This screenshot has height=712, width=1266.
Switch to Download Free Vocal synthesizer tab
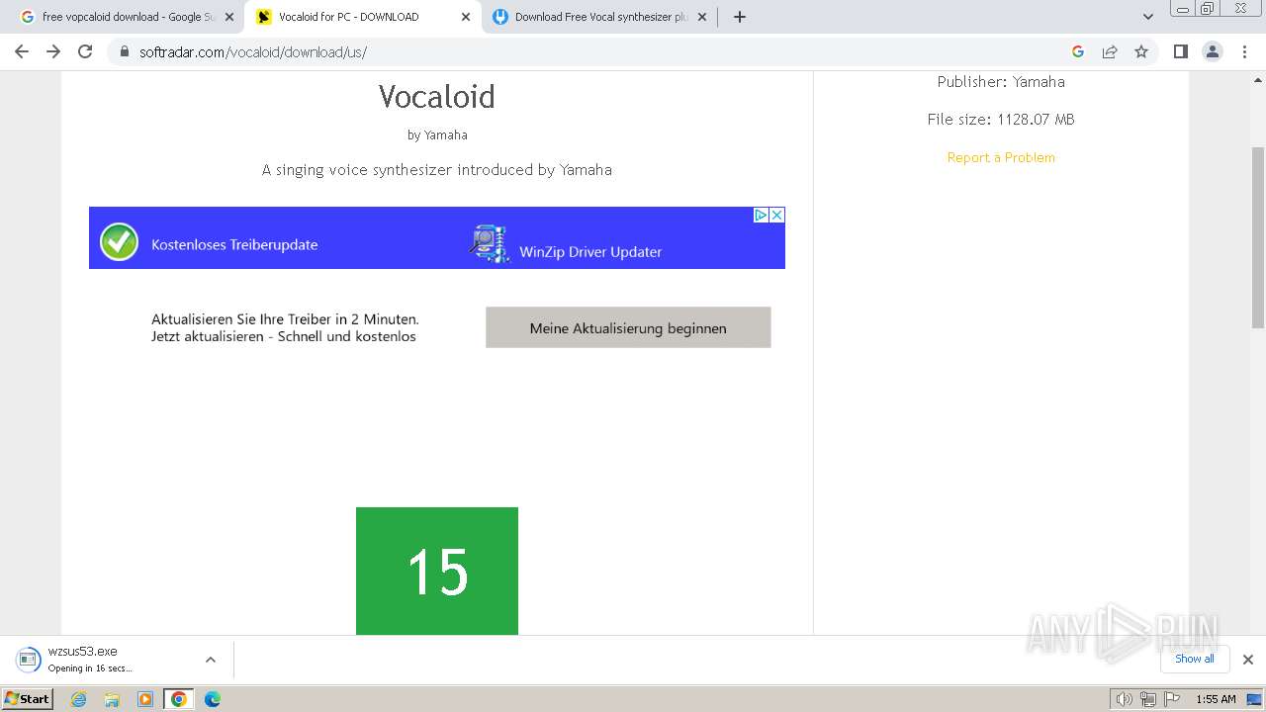(599, 17)
